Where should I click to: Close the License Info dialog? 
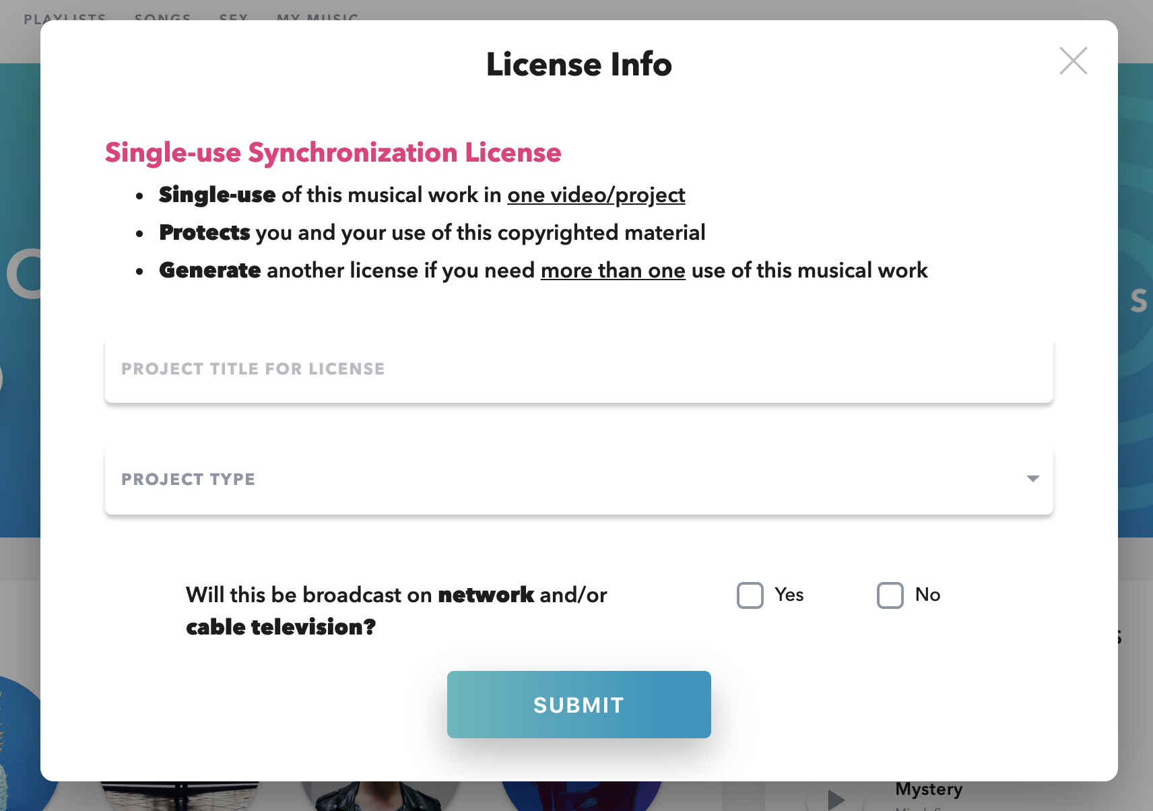pos(1073,61)
